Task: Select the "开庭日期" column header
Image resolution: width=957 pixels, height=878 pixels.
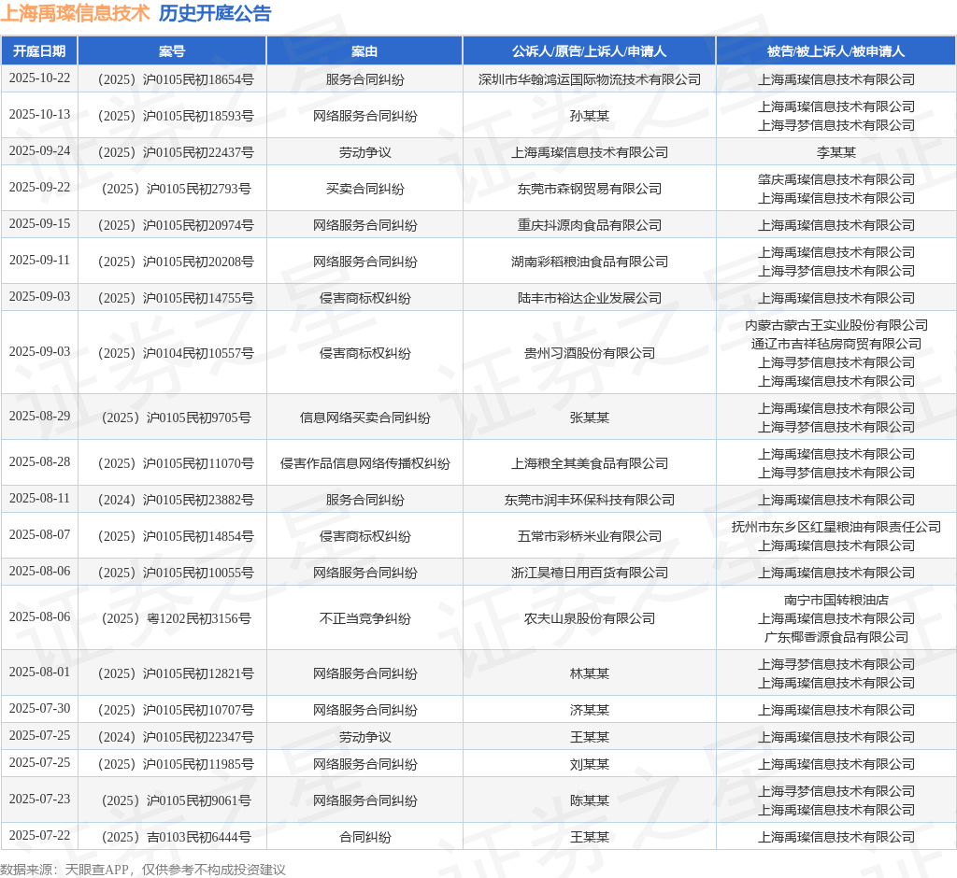Action: tap(39, 51)
